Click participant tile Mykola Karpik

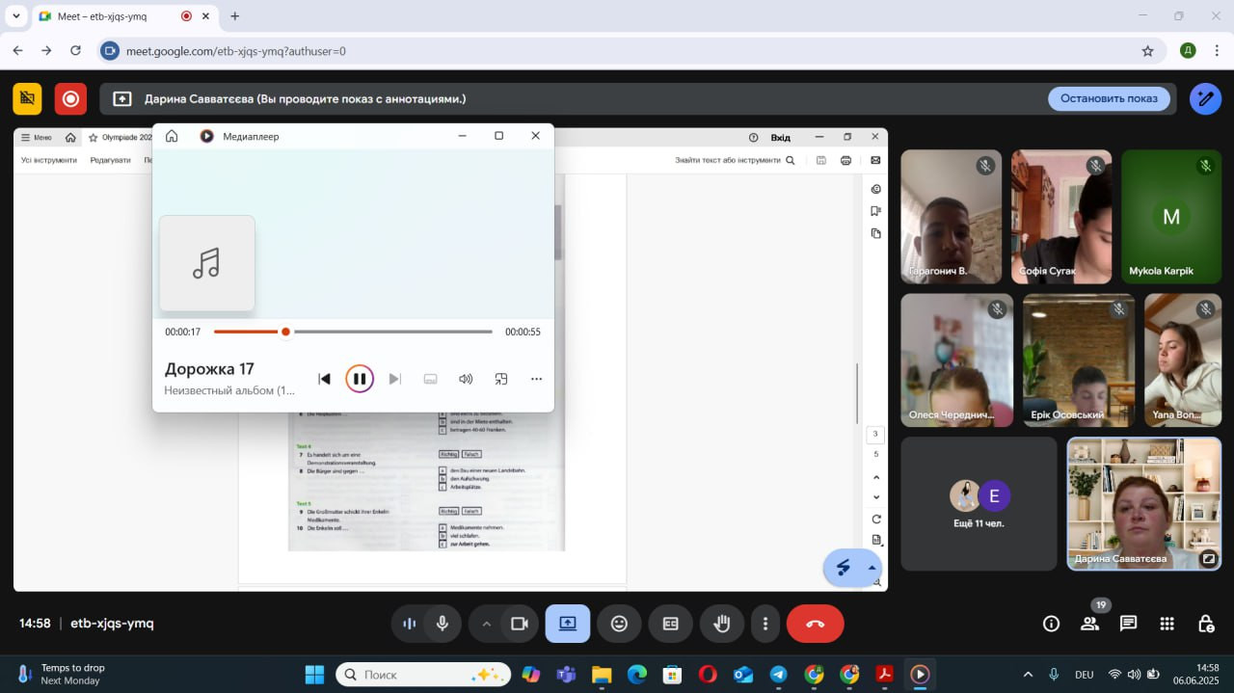coord(1171,216)
